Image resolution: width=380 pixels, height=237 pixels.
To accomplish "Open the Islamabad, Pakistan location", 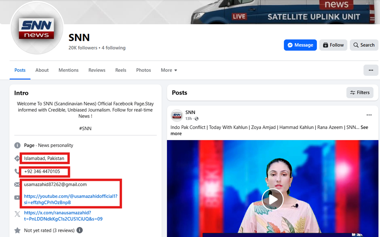I will [44, 158].
